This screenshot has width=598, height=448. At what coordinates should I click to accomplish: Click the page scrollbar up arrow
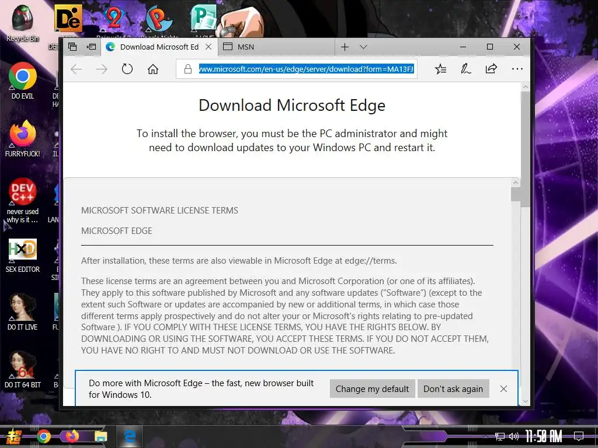[526, 87]
